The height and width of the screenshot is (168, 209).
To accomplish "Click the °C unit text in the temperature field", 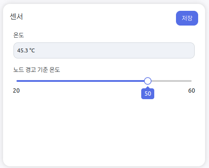I will click(32, 51).
